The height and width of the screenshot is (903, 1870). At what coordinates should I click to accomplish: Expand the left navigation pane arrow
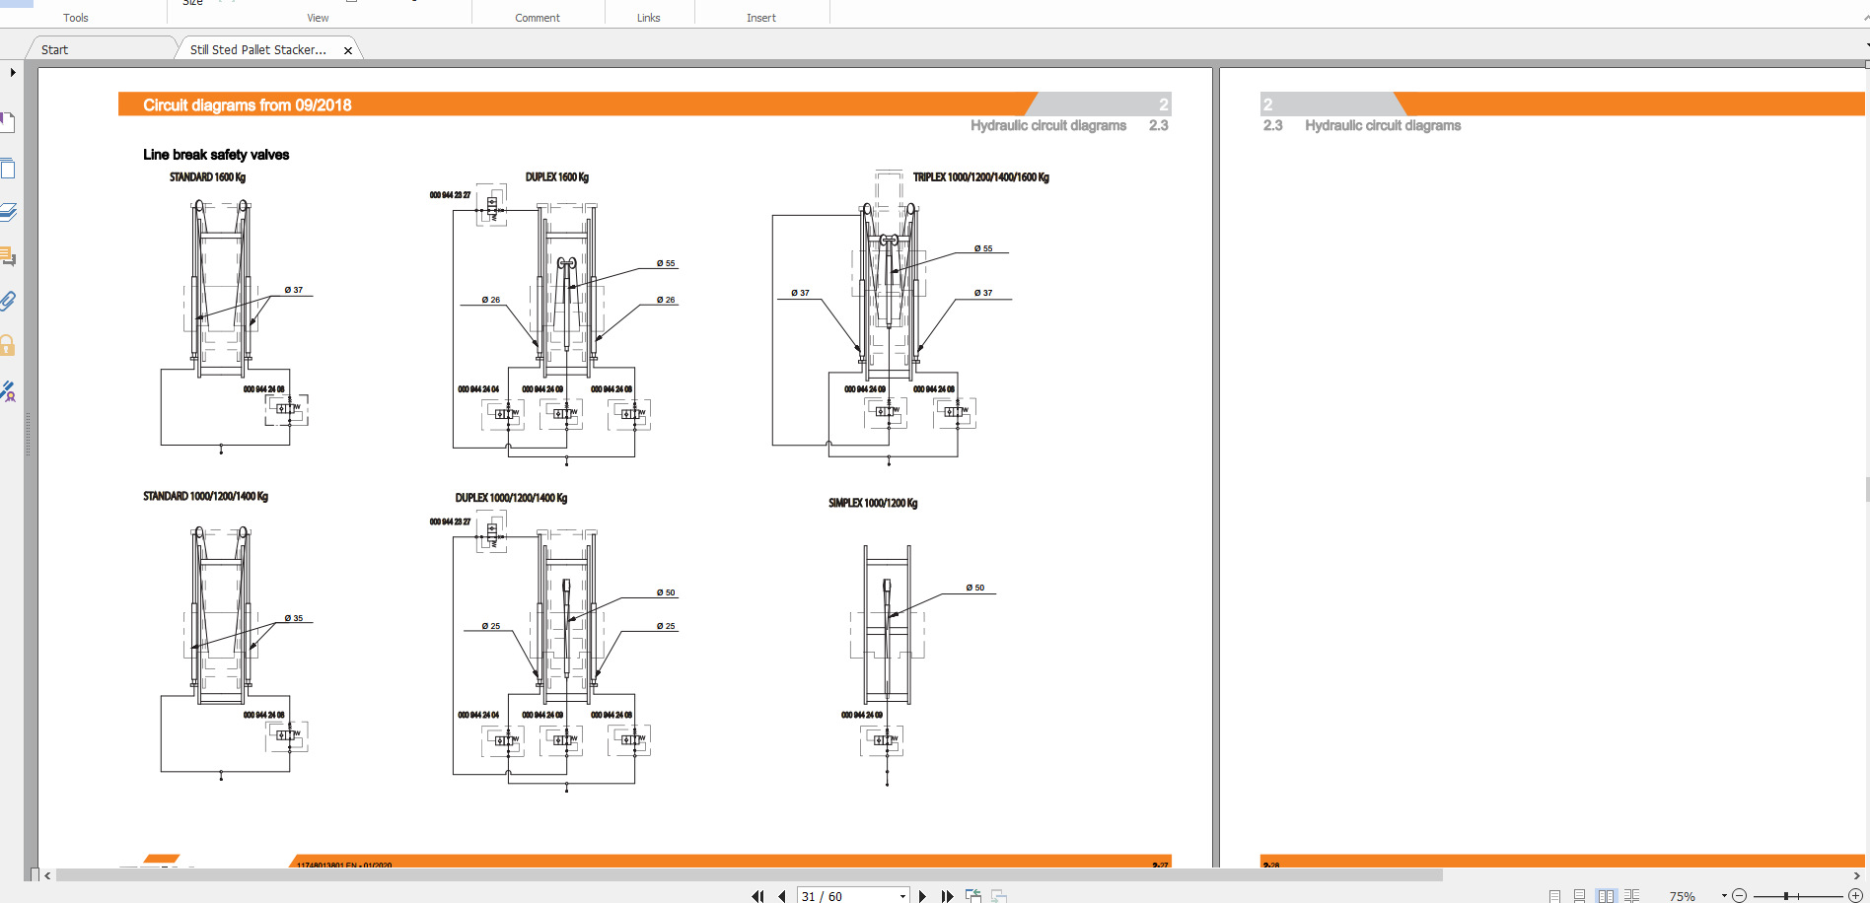click(13, 72)
